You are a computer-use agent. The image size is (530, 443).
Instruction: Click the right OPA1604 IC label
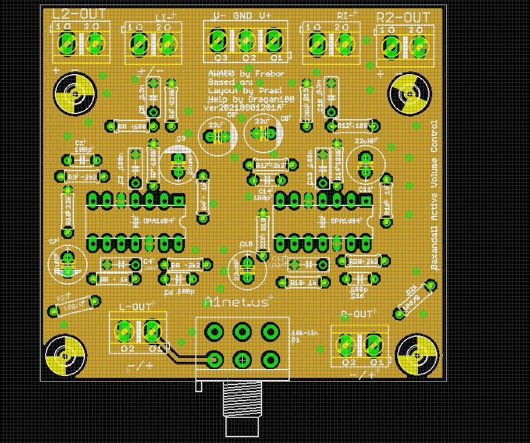pyautogui.click(x=346, y=221)
